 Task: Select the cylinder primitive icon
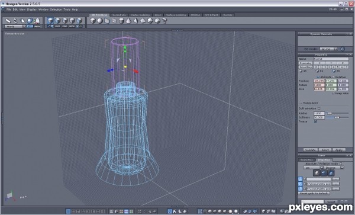point(121,21)
